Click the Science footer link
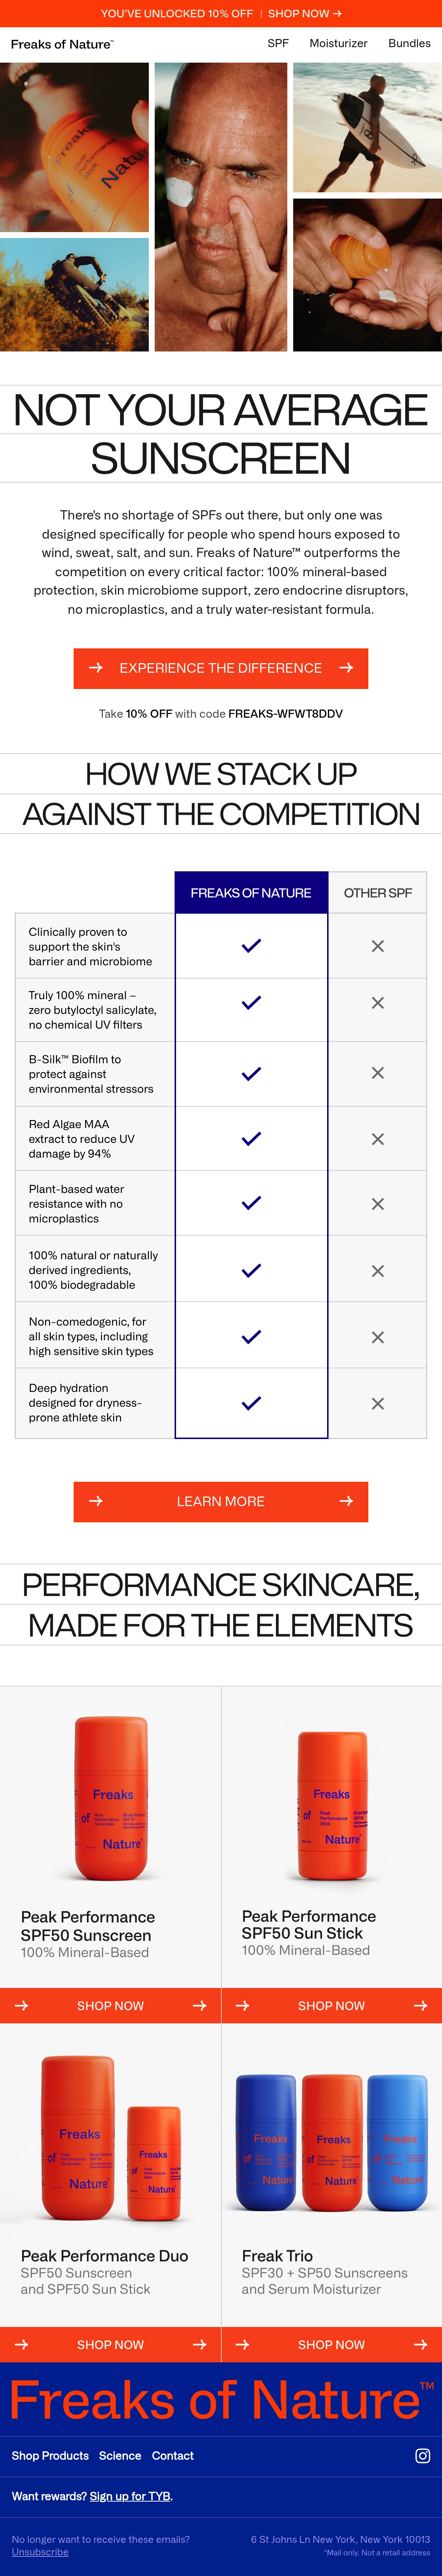This screenshot has width=442, height=2576. (120, 2455)
